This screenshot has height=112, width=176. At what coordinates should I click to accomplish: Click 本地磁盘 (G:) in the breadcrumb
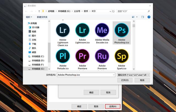64,11
